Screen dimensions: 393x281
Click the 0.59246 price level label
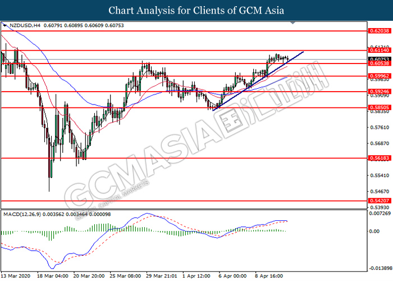coord(380,92)
